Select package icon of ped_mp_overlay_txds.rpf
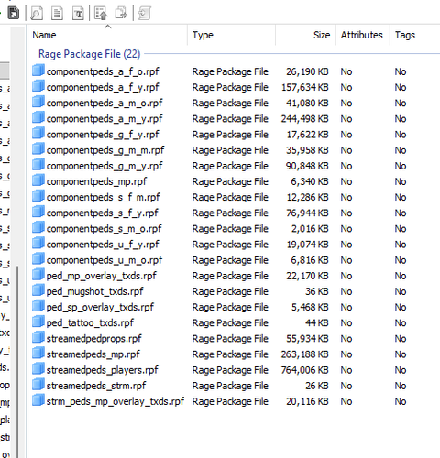This screenshot has height=458, width=440. click(x=38, y=275)
